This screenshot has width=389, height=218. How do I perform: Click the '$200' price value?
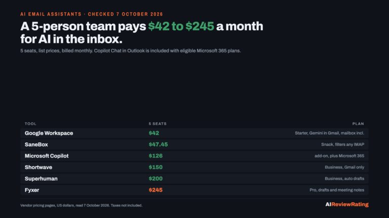[155, 179]
